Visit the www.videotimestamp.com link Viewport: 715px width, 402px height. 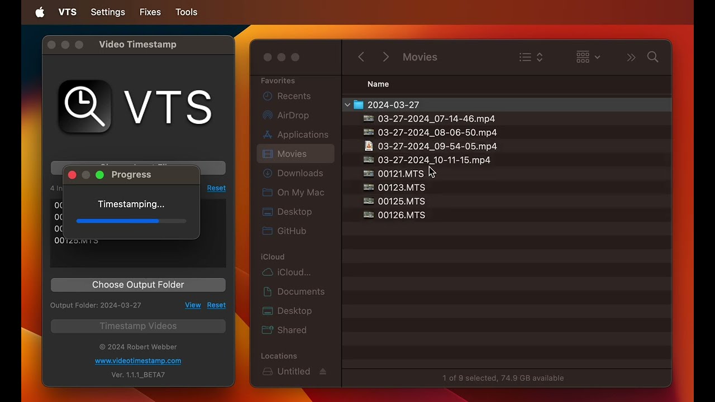point(138,361)
